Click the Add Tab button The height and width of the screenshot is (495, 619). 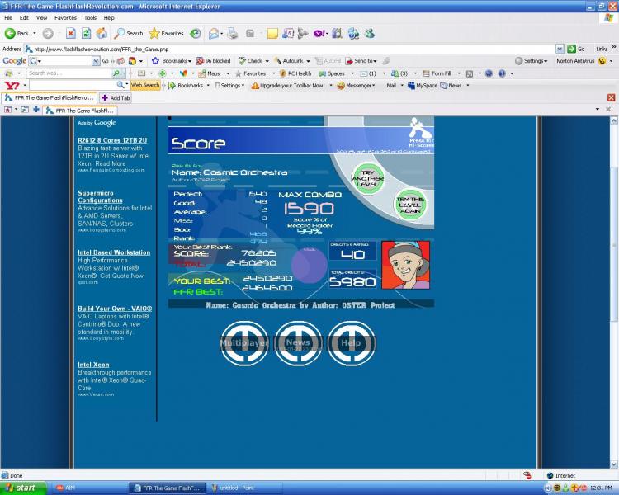point(116,97)
